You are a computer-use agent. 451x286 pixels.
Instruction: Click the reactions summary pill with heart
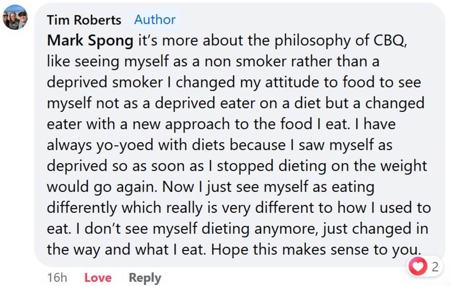pyautogui.click(x=424, y=267)
